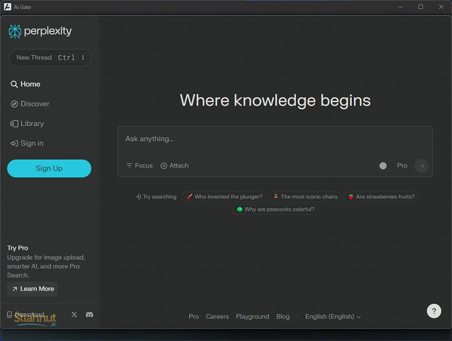The height and width of the screenshot is (341, 452).
Task: Open the X (Twitter) social icon
Action: click(74, 315)
